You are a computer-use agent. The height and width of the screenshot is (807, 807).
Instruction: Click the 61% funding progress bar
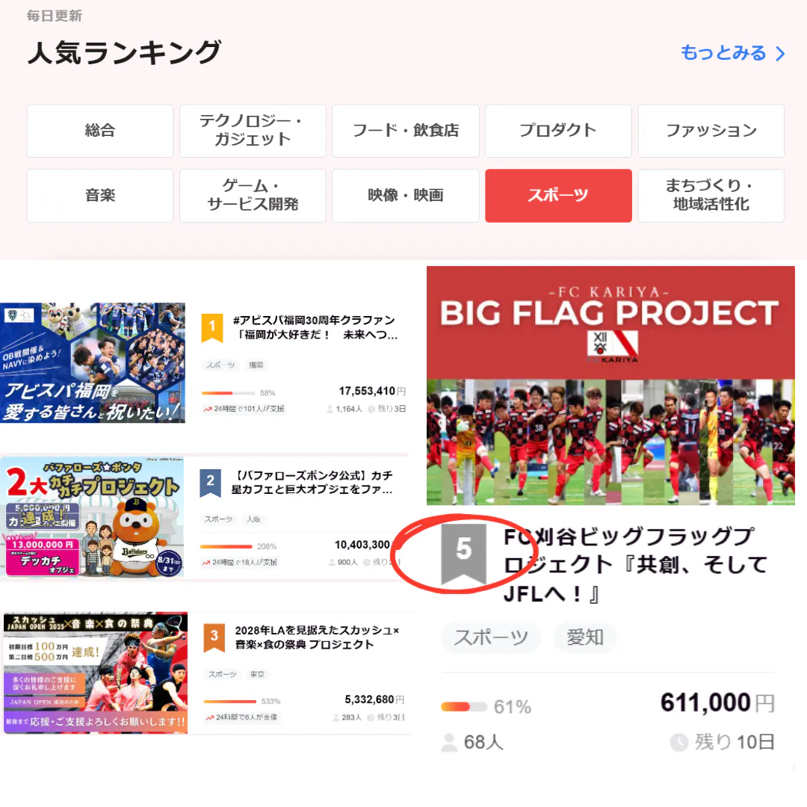click(x=464, y=707)
